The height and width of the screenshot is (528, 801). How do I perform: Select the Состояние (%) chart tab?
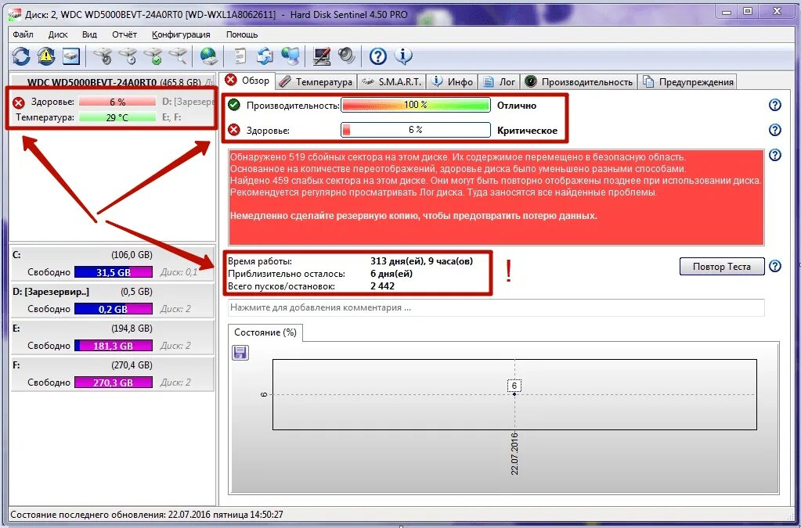point(265,332)
